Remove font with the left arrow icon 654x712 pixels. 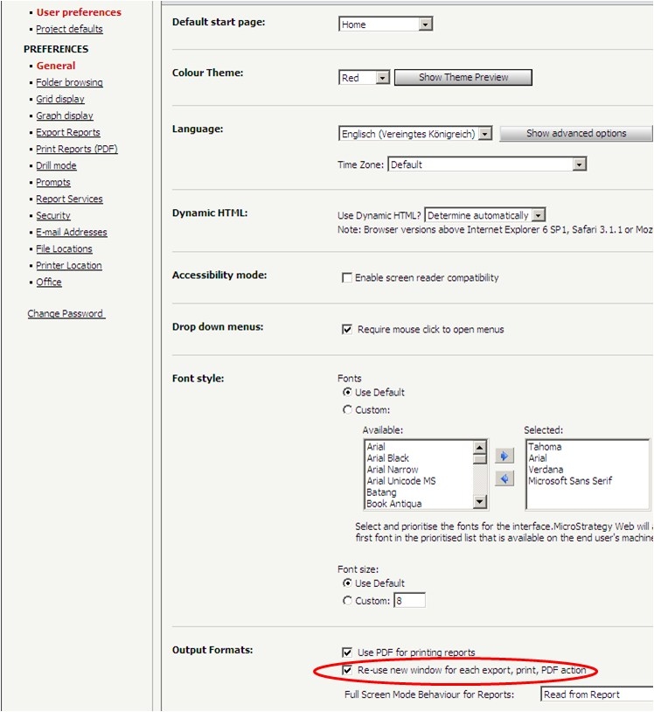504,478
